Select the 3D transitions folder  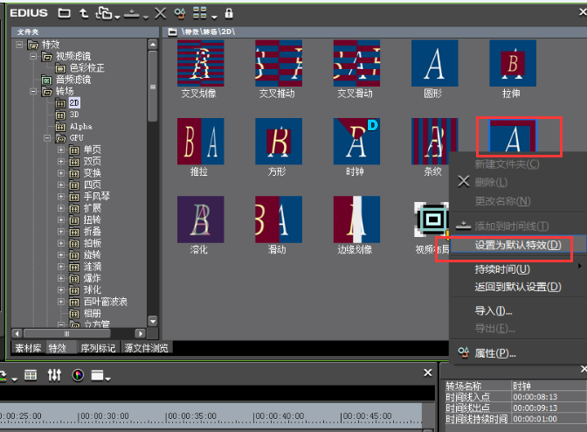click(x=74, y=114)
